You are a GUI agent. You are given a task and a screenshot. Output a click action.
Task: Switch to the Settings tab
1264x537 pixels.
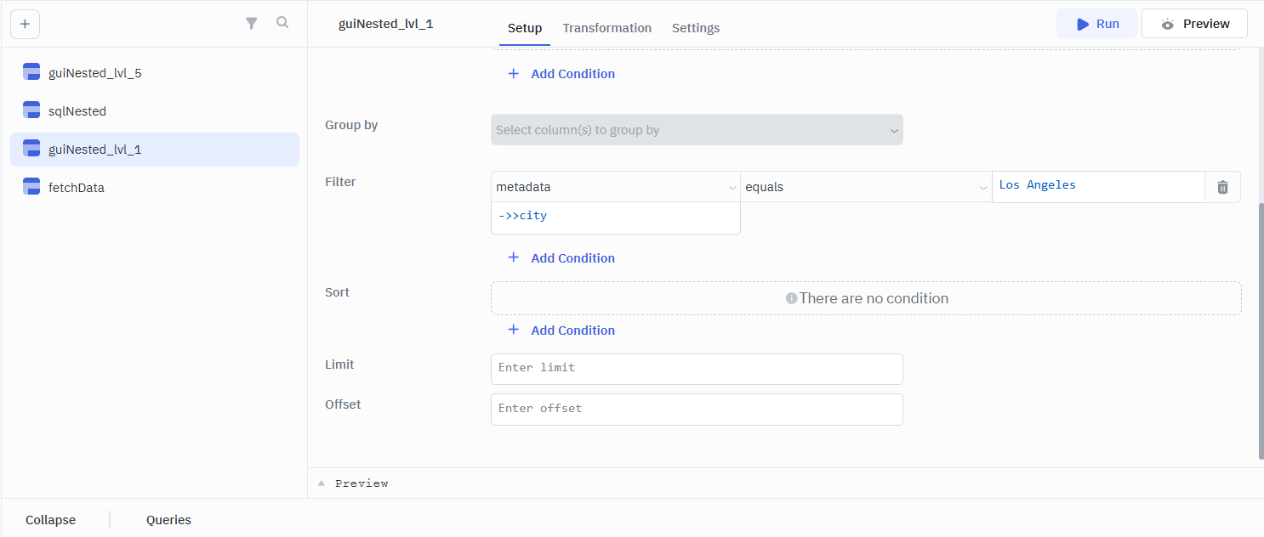click(695, 28)
